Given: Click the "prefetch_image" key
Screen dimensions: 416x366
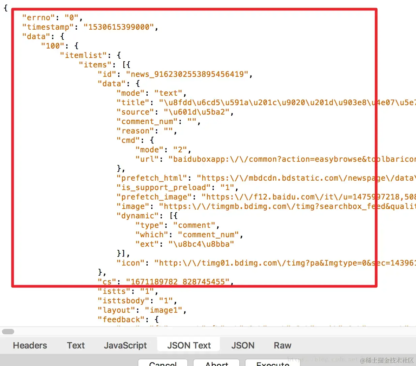Looking at the screenshot, I should tap(154, 197).
